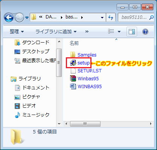157x150 pixels.
Task: Open the address bar history dropdown
Action: 102,18
